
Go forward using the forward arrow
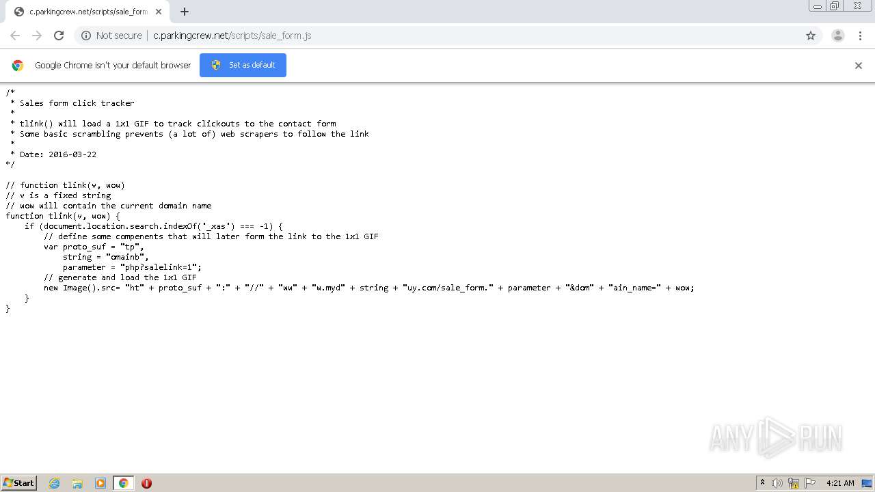tap(37, 36)
